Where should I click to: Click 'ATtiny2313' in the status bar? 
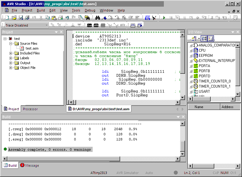(x=99, y=173)
